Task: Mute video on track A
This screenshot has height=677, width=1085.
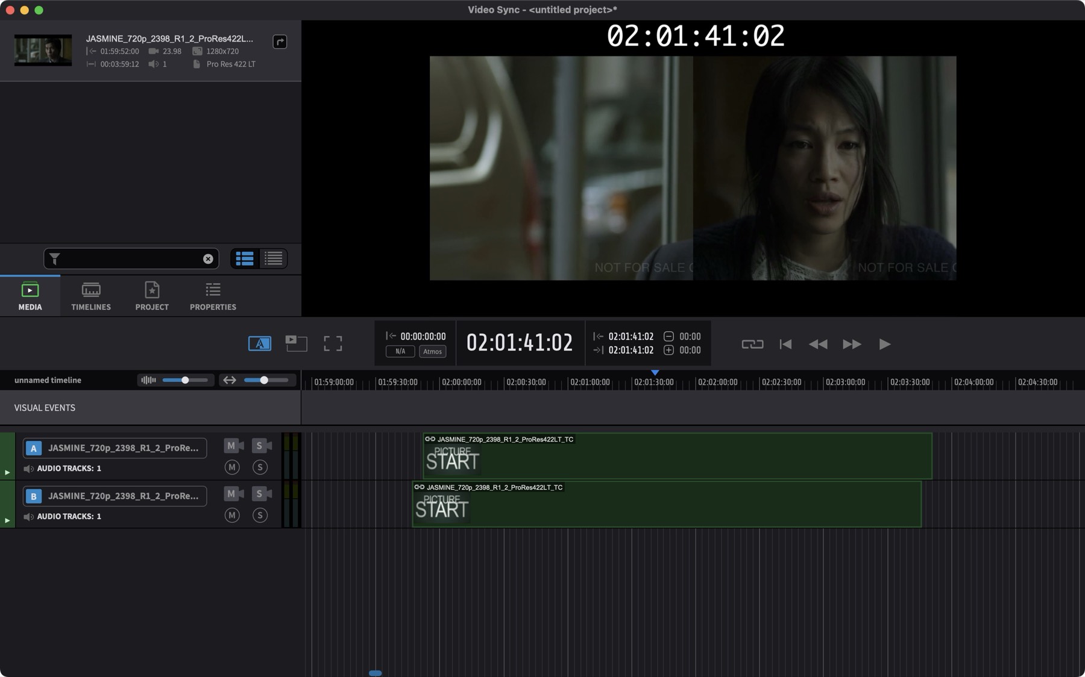Action: [233, 446]
